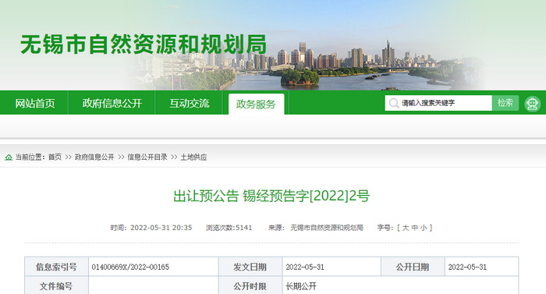Set font size to 中
This screenshot has width=546, height=294.
[x=414, y=228]
